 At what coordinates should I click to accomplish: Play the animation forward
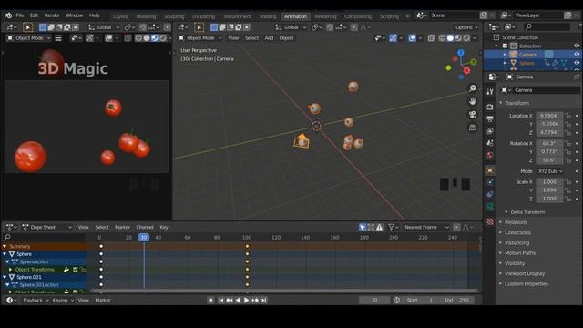click(246, 300)
